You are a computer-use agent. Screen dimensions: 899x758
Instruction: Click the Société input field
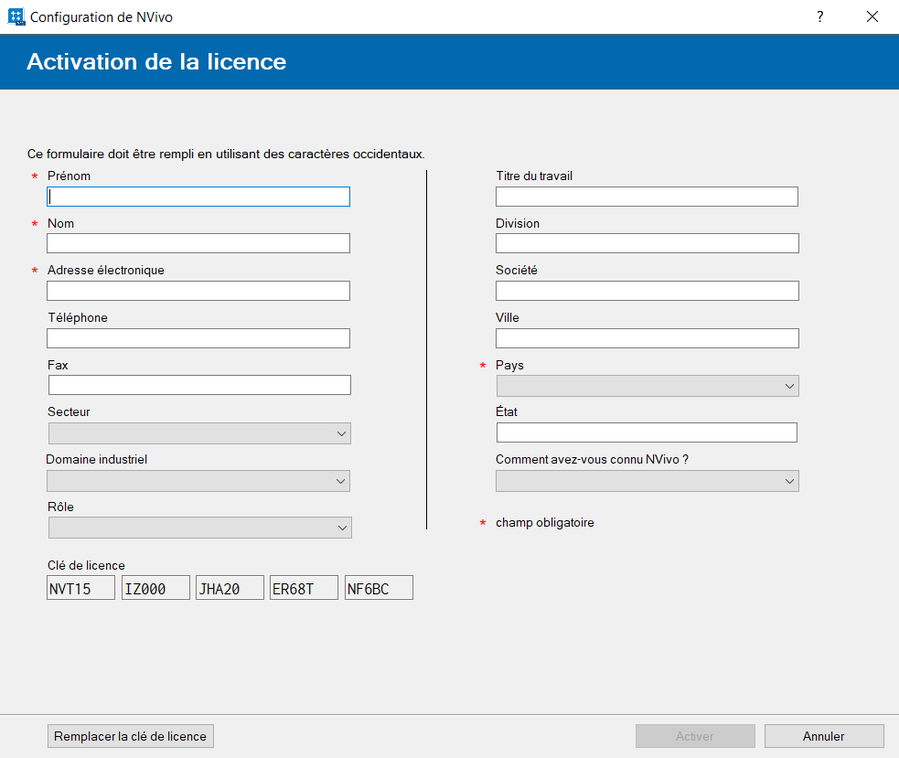(x=647, y=291)
